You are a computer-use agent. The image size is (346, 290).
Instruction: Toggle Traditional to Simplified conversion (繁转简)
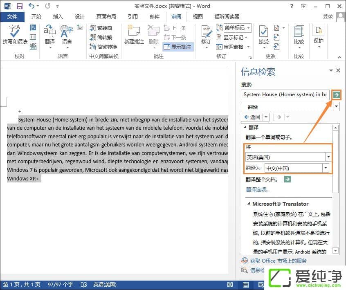point(101,28)
